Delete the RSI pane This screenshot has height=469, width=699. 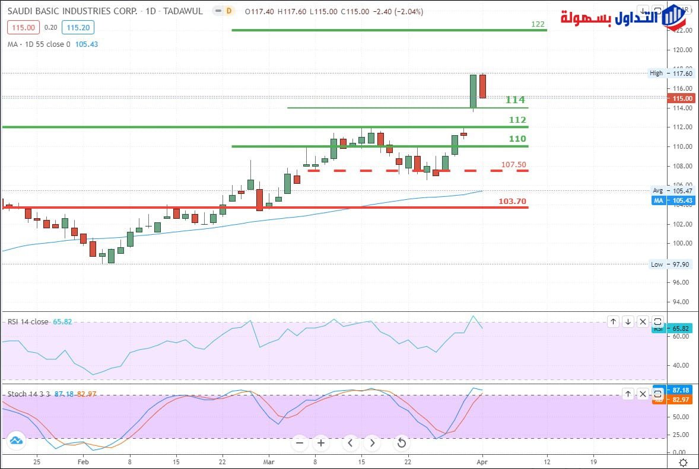coord(643,321)
